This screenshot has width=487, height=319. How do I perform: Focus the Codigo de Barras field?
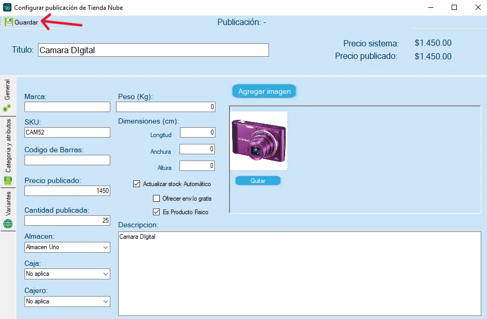68,160
